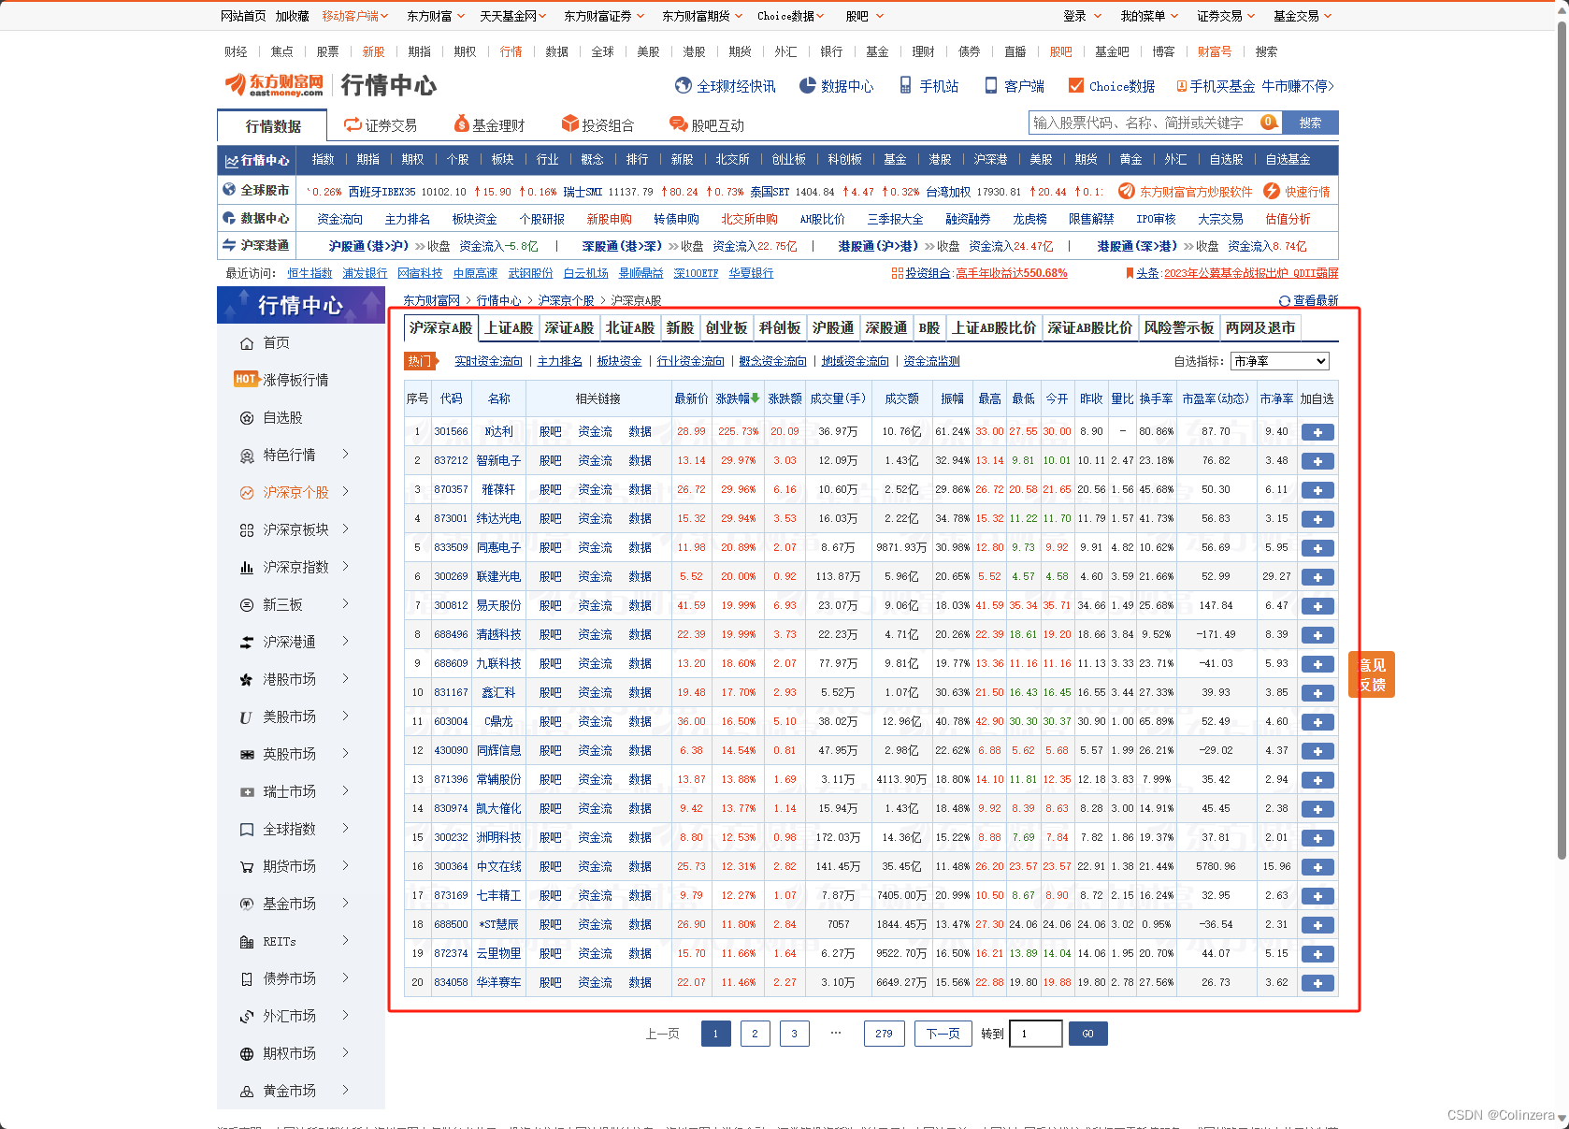Click the 期货市场 cart icon
This screenshot has height=1129, width=1569.
coord(247,867)
